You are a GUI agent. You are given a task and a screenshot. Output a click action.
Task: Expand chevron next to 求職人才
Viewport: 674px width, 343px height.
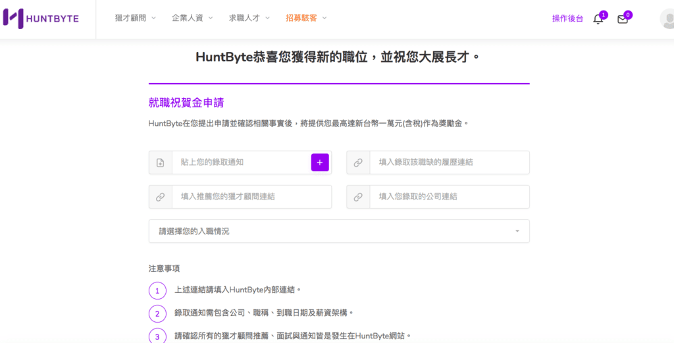pyautogui.click(x=267, y=18)
